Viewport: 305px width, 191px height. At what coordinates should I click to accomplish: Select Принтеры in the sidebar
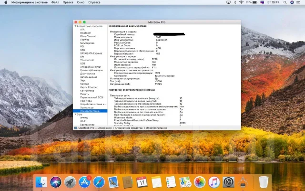tap(86, 101)
